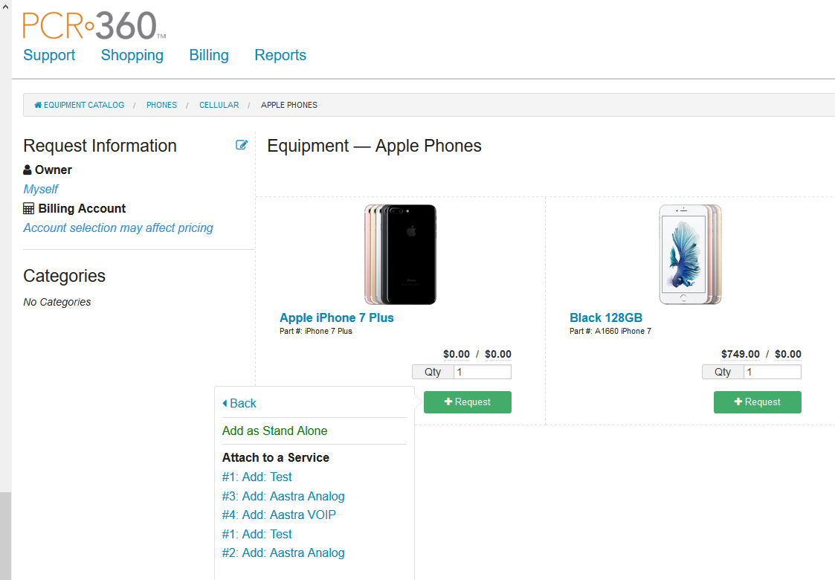Open the Support menu
This screenshot has height=580, width=835.
click(49, 55)
